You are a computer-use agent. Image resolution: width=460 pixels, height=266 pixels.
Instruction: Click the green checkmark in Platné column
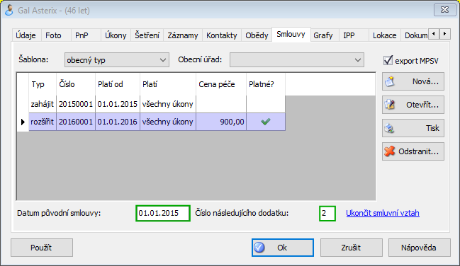pos(266,122)
